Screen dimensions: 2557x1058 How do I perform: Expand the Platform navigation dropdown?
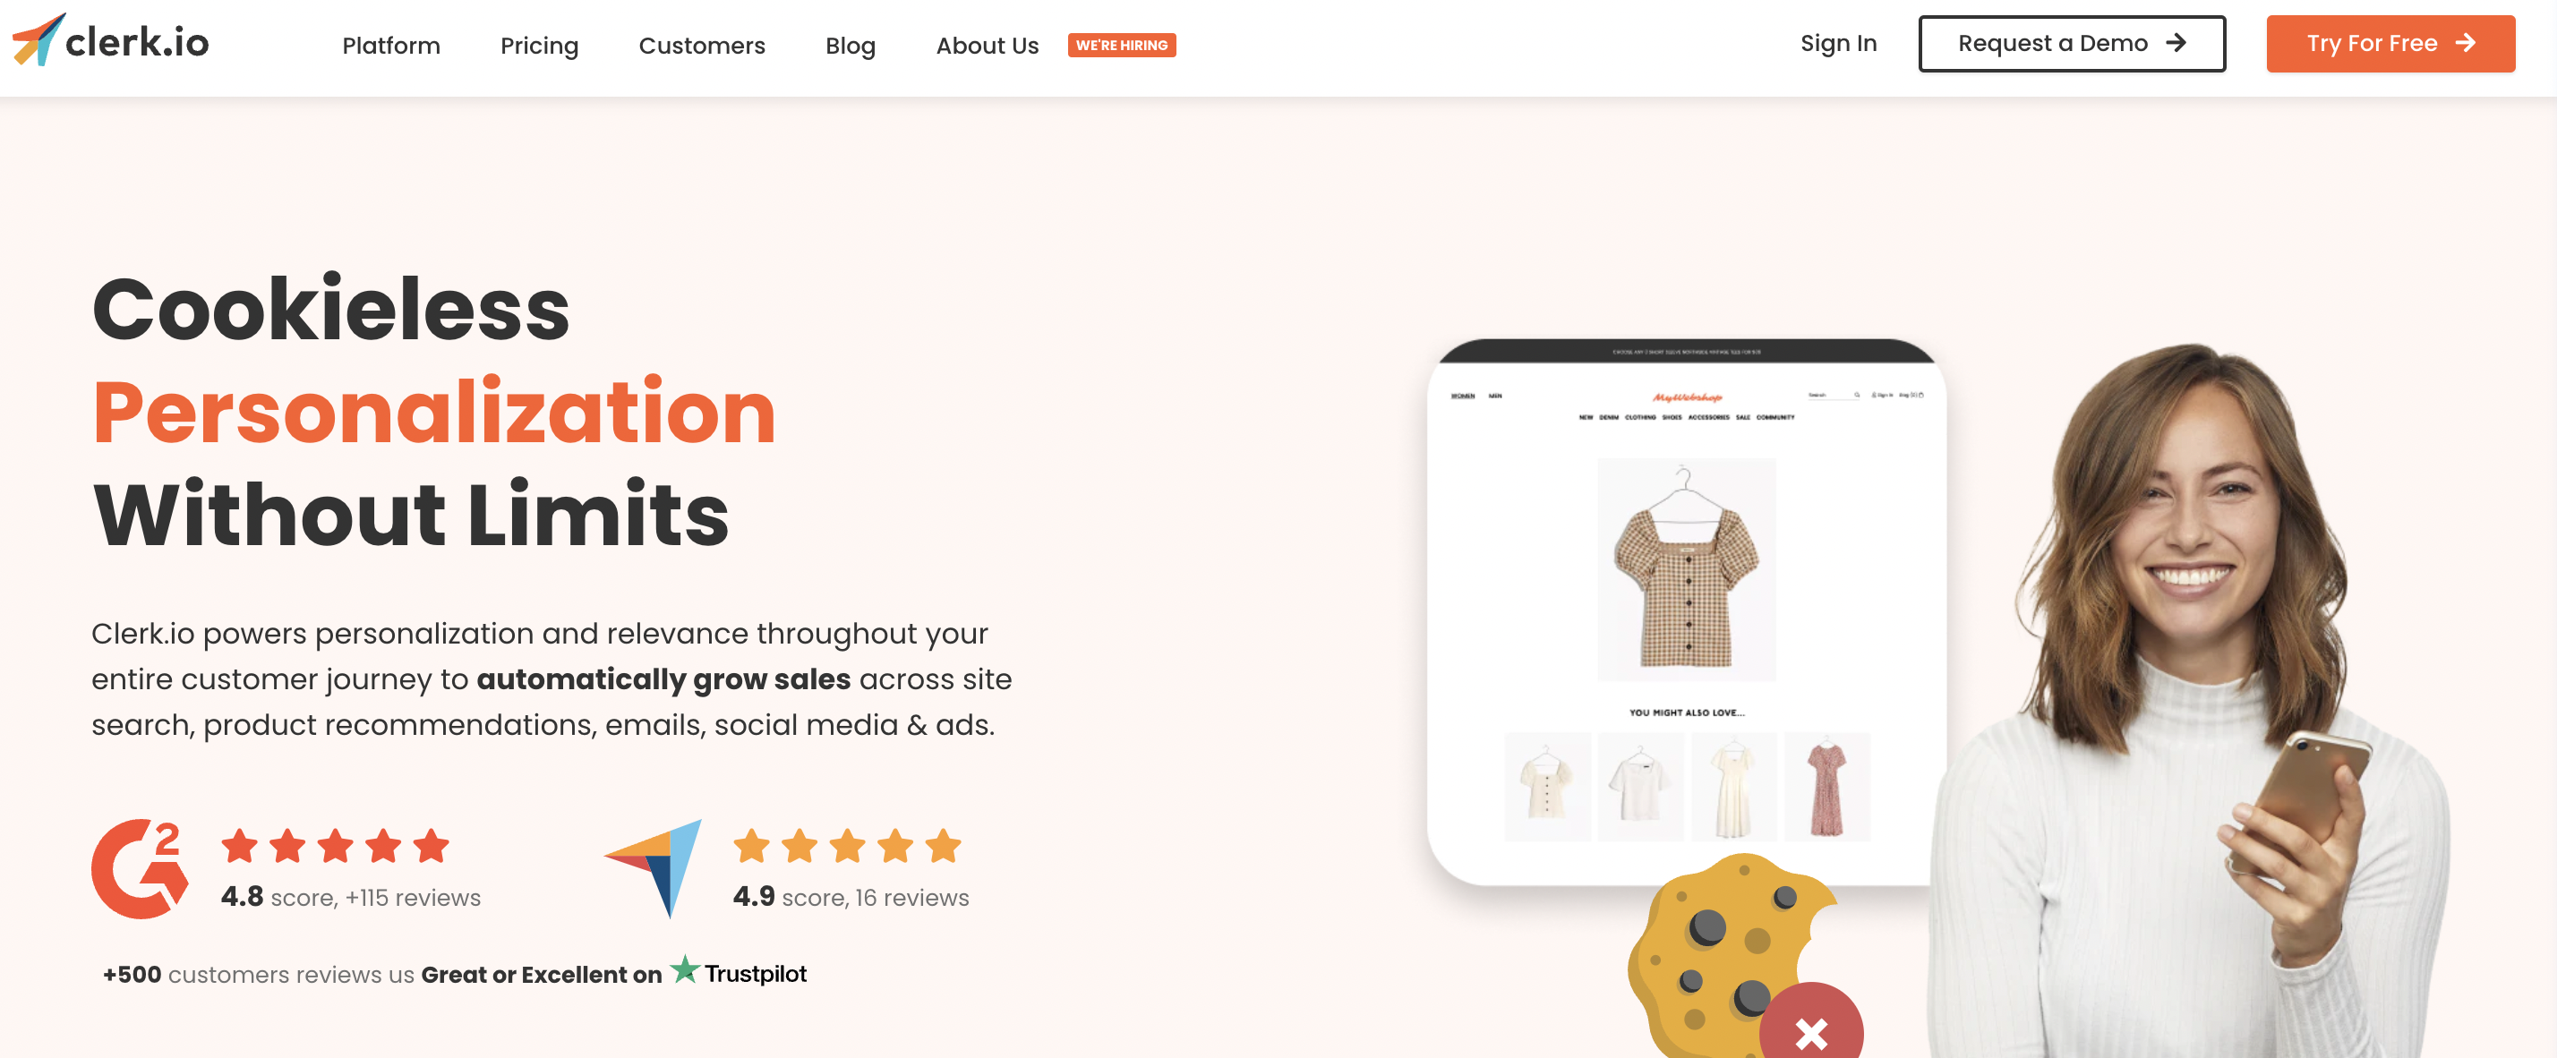pyautogui.click(x=389, y=44)
